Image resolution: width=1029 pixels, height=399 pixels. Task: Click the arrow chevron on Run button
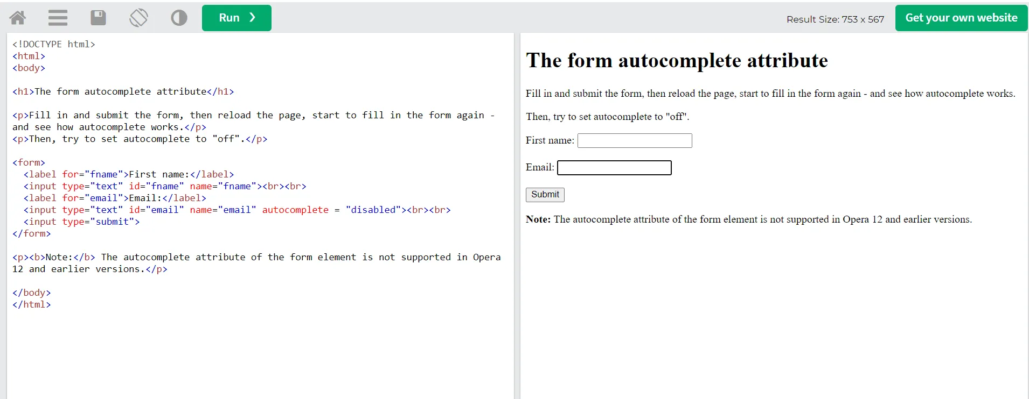coord(252,18)
